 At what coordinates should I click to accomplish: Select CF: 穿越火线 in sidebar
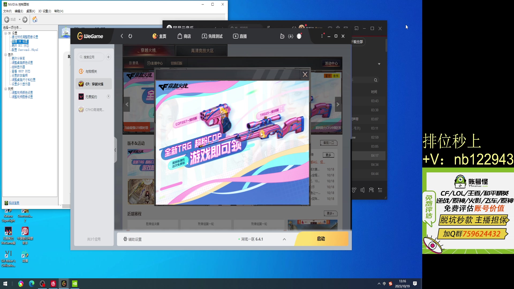(94, 84)
